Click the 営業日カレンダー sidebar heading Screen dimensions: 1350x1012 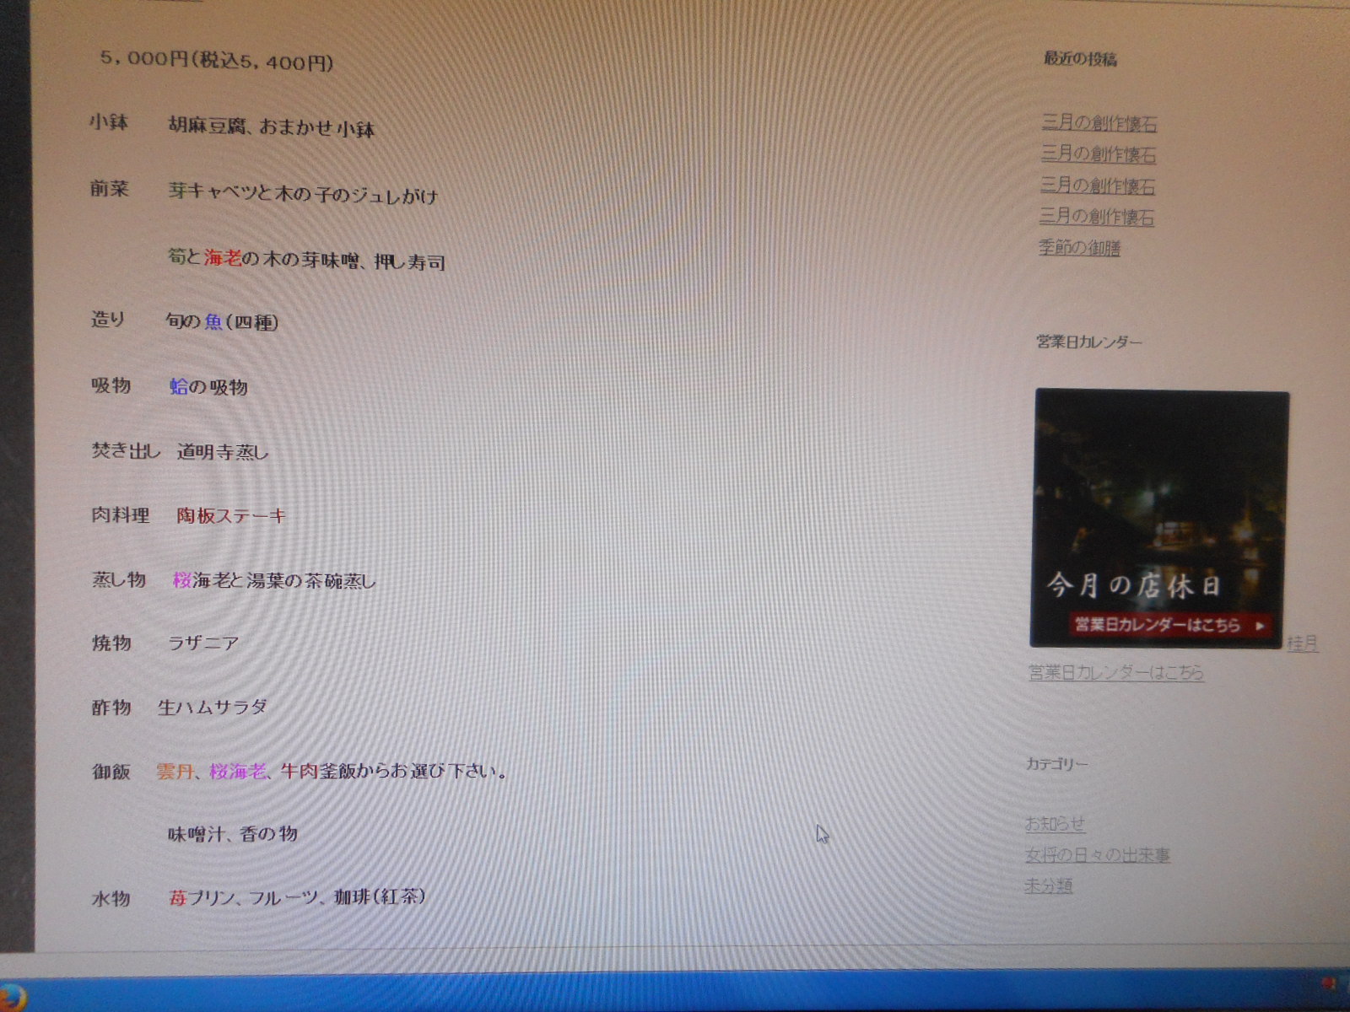(1089, 342)
